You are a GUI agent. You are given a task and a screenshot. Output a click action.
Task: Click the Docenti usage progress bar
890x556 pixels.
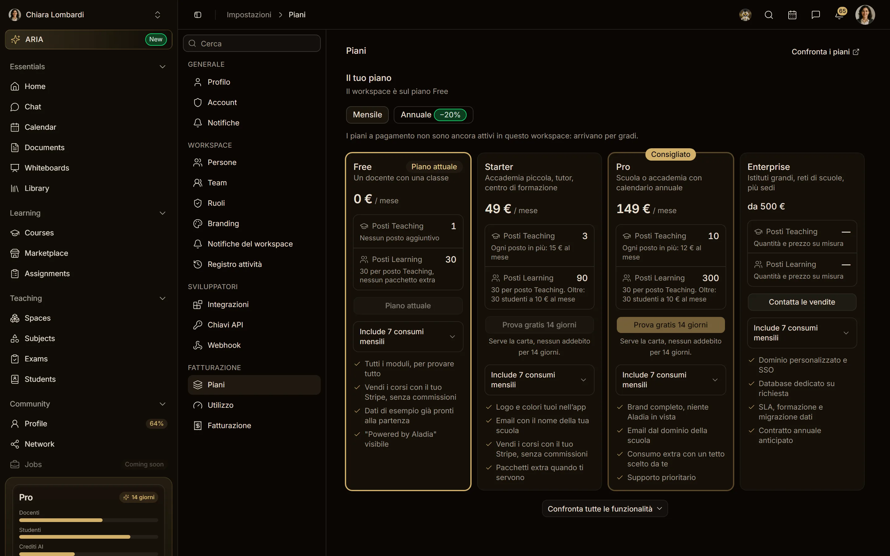tap(89, 520)
